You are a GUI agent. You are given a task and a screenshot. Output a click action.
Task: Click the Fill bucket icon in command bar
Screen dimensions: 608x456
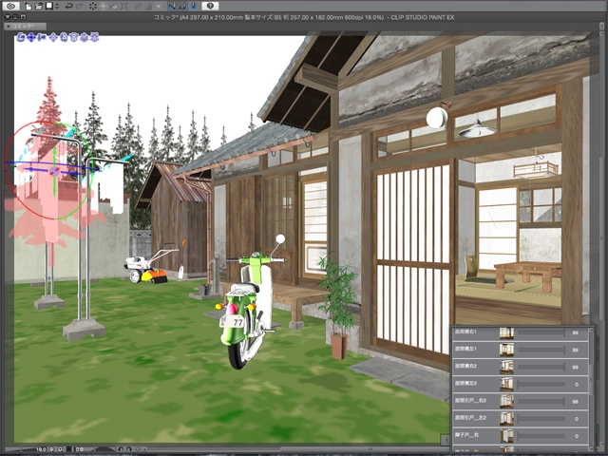tap(114, 7)
